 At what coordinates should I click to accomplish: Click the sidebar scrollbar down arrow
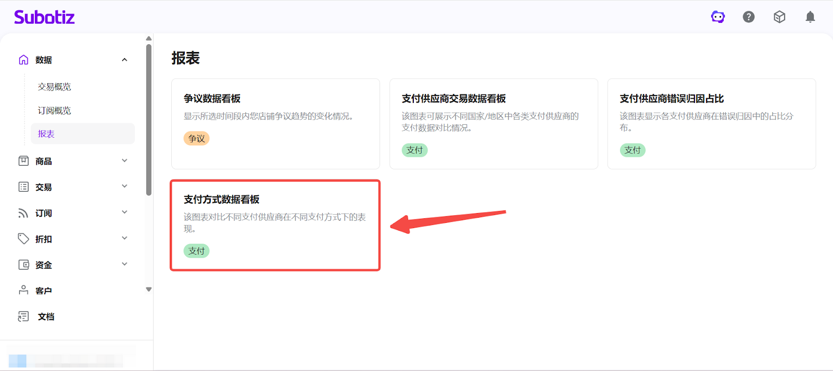tap(149, 289)
